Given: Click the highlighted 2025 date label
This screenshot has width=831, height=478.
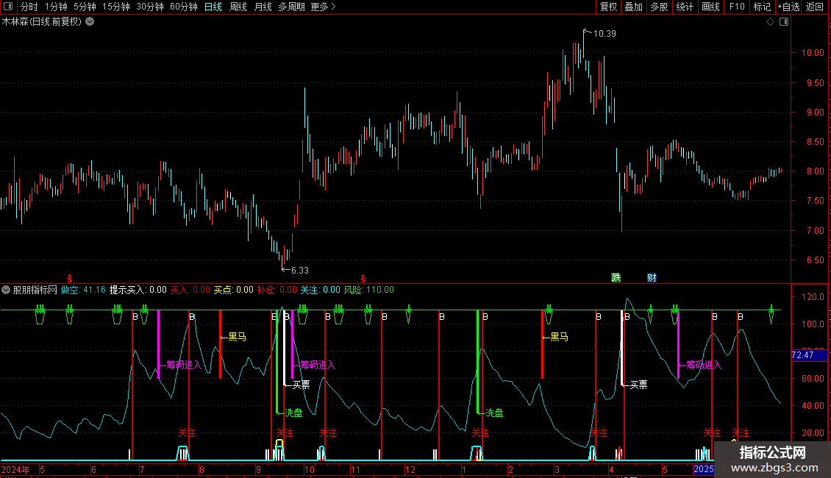Looking at the screenshot, I should tap(703, 469).
